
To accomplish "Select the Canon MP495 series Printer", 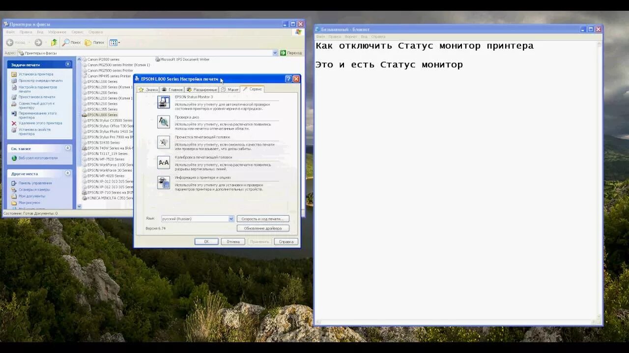I will (107, 76).
